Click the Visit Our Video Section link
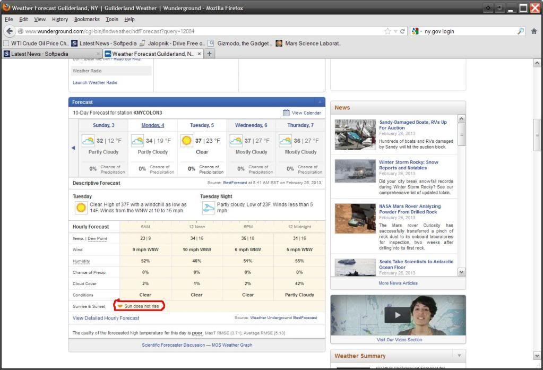Viewport: 543px width, 370px height. (x=399, y=340)
